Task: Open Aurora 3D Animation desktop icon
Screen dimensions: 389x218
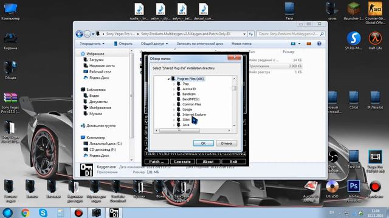Action: click(x=311, y=191)
